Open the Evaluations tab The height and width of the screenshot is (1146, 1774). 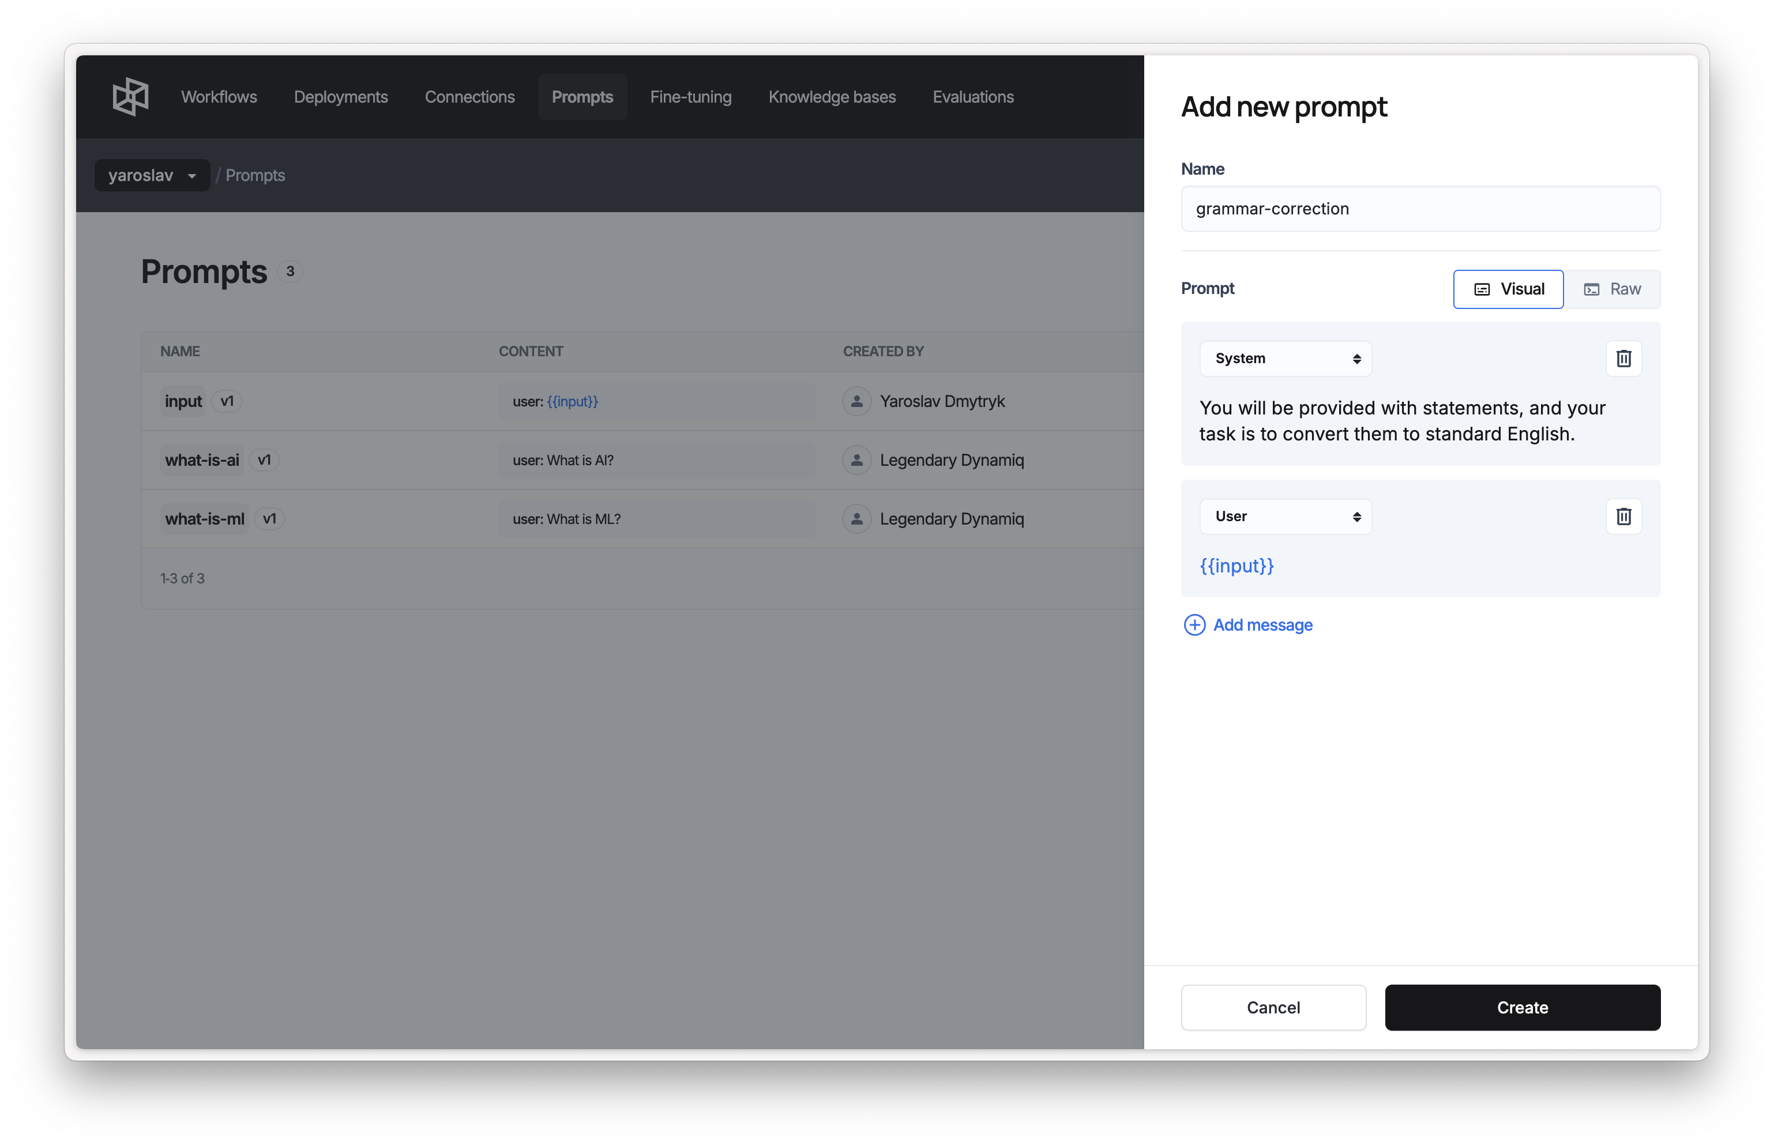972,97
